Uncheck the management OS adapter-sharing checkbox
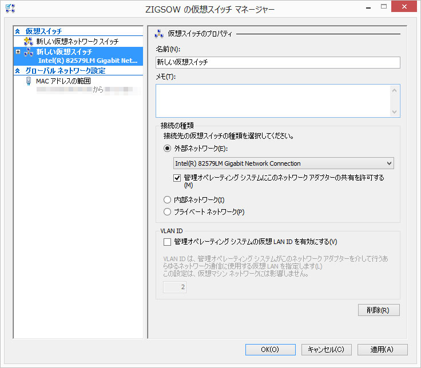421x368 pixels. pos(177,178)
